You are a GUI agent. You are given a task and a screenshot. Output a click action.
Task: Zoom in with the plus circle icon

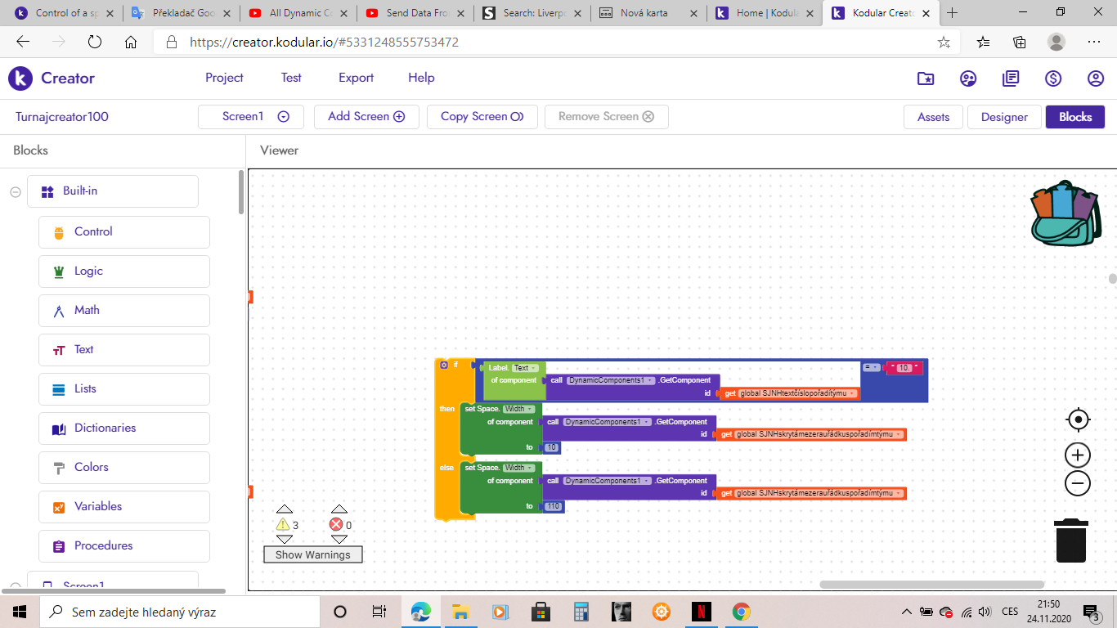click(x=1078, y=455)
